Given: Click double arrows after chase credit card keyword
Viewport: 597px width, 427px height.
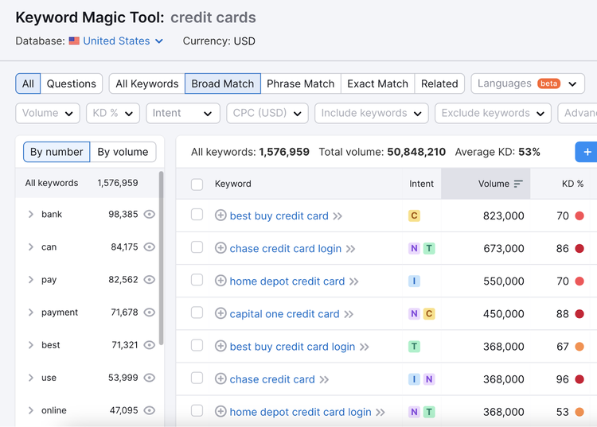Looking at the screenshot, I should (x=324, y=380).
